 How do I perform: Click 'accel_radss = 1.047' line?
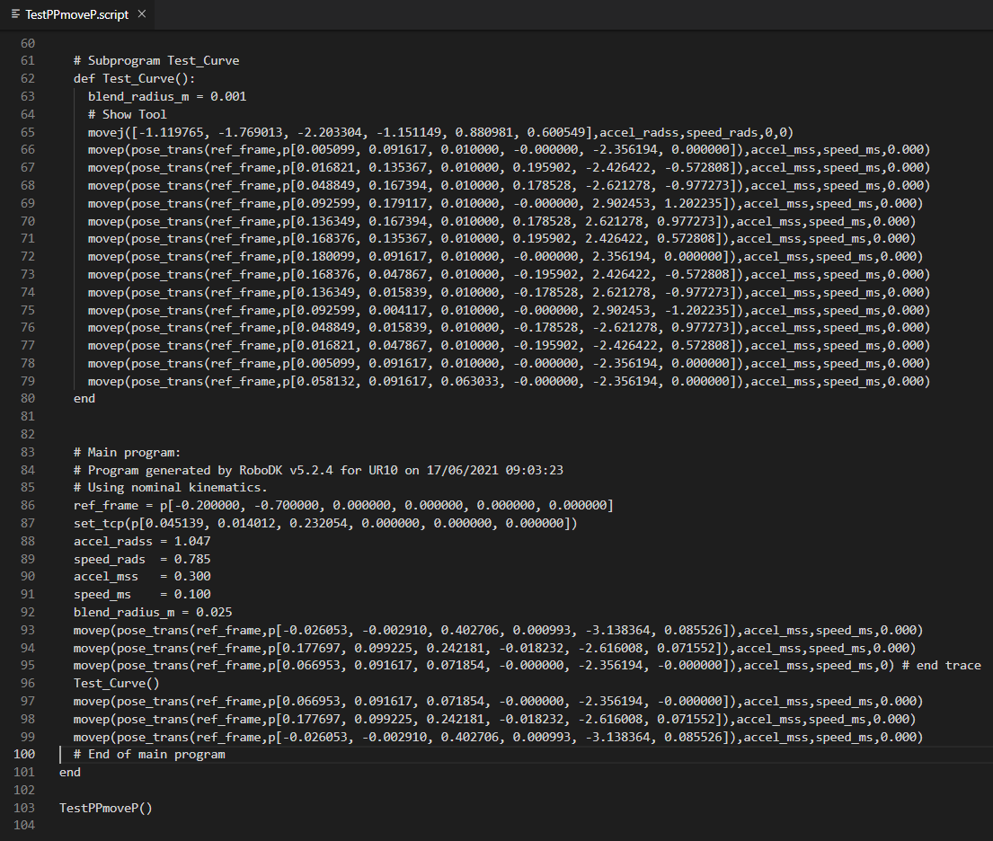(x=142, y=542)
